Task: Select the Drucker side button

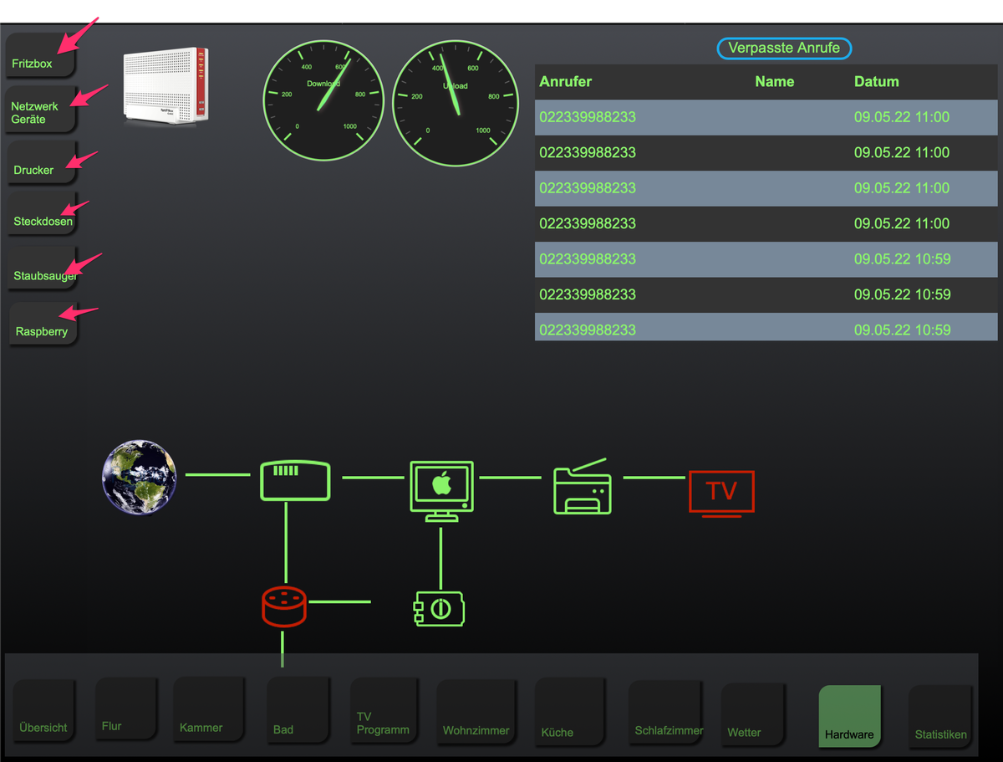Action: point(42,162)
